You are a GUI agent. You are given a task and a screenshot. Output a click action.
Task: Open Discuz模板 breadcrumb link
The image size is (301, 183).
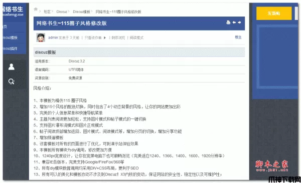click(x=81, y=11)
